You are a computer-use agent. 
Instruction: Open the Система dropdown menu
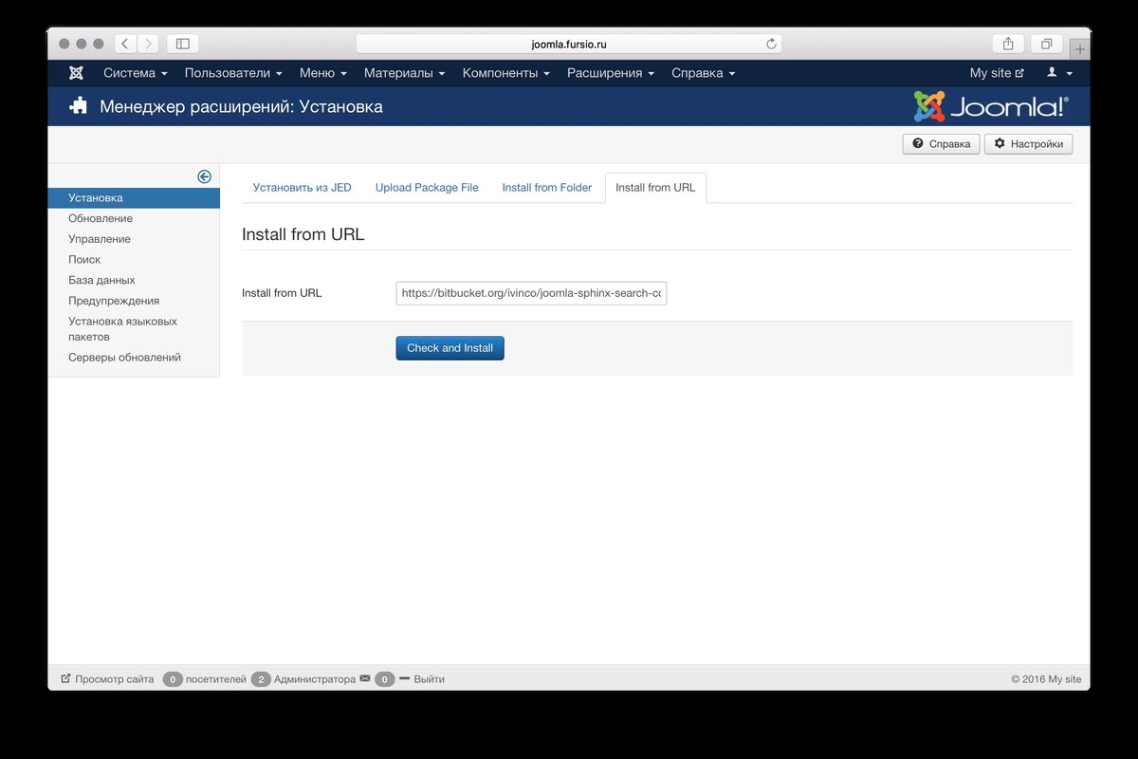[135, 73]
